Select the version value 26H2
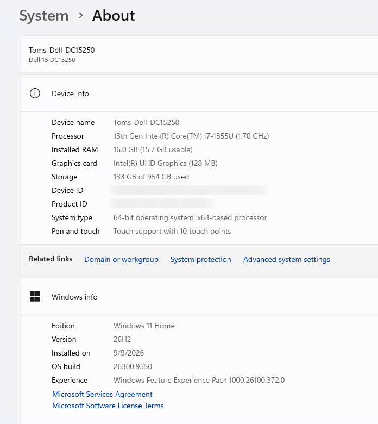378x424 pixels. click(x=122, y=339)
